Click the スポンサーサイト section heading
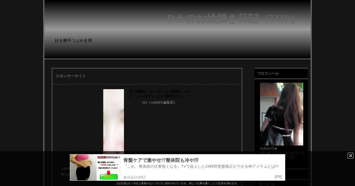Viewport: 355px width, 186px height. 71,76
